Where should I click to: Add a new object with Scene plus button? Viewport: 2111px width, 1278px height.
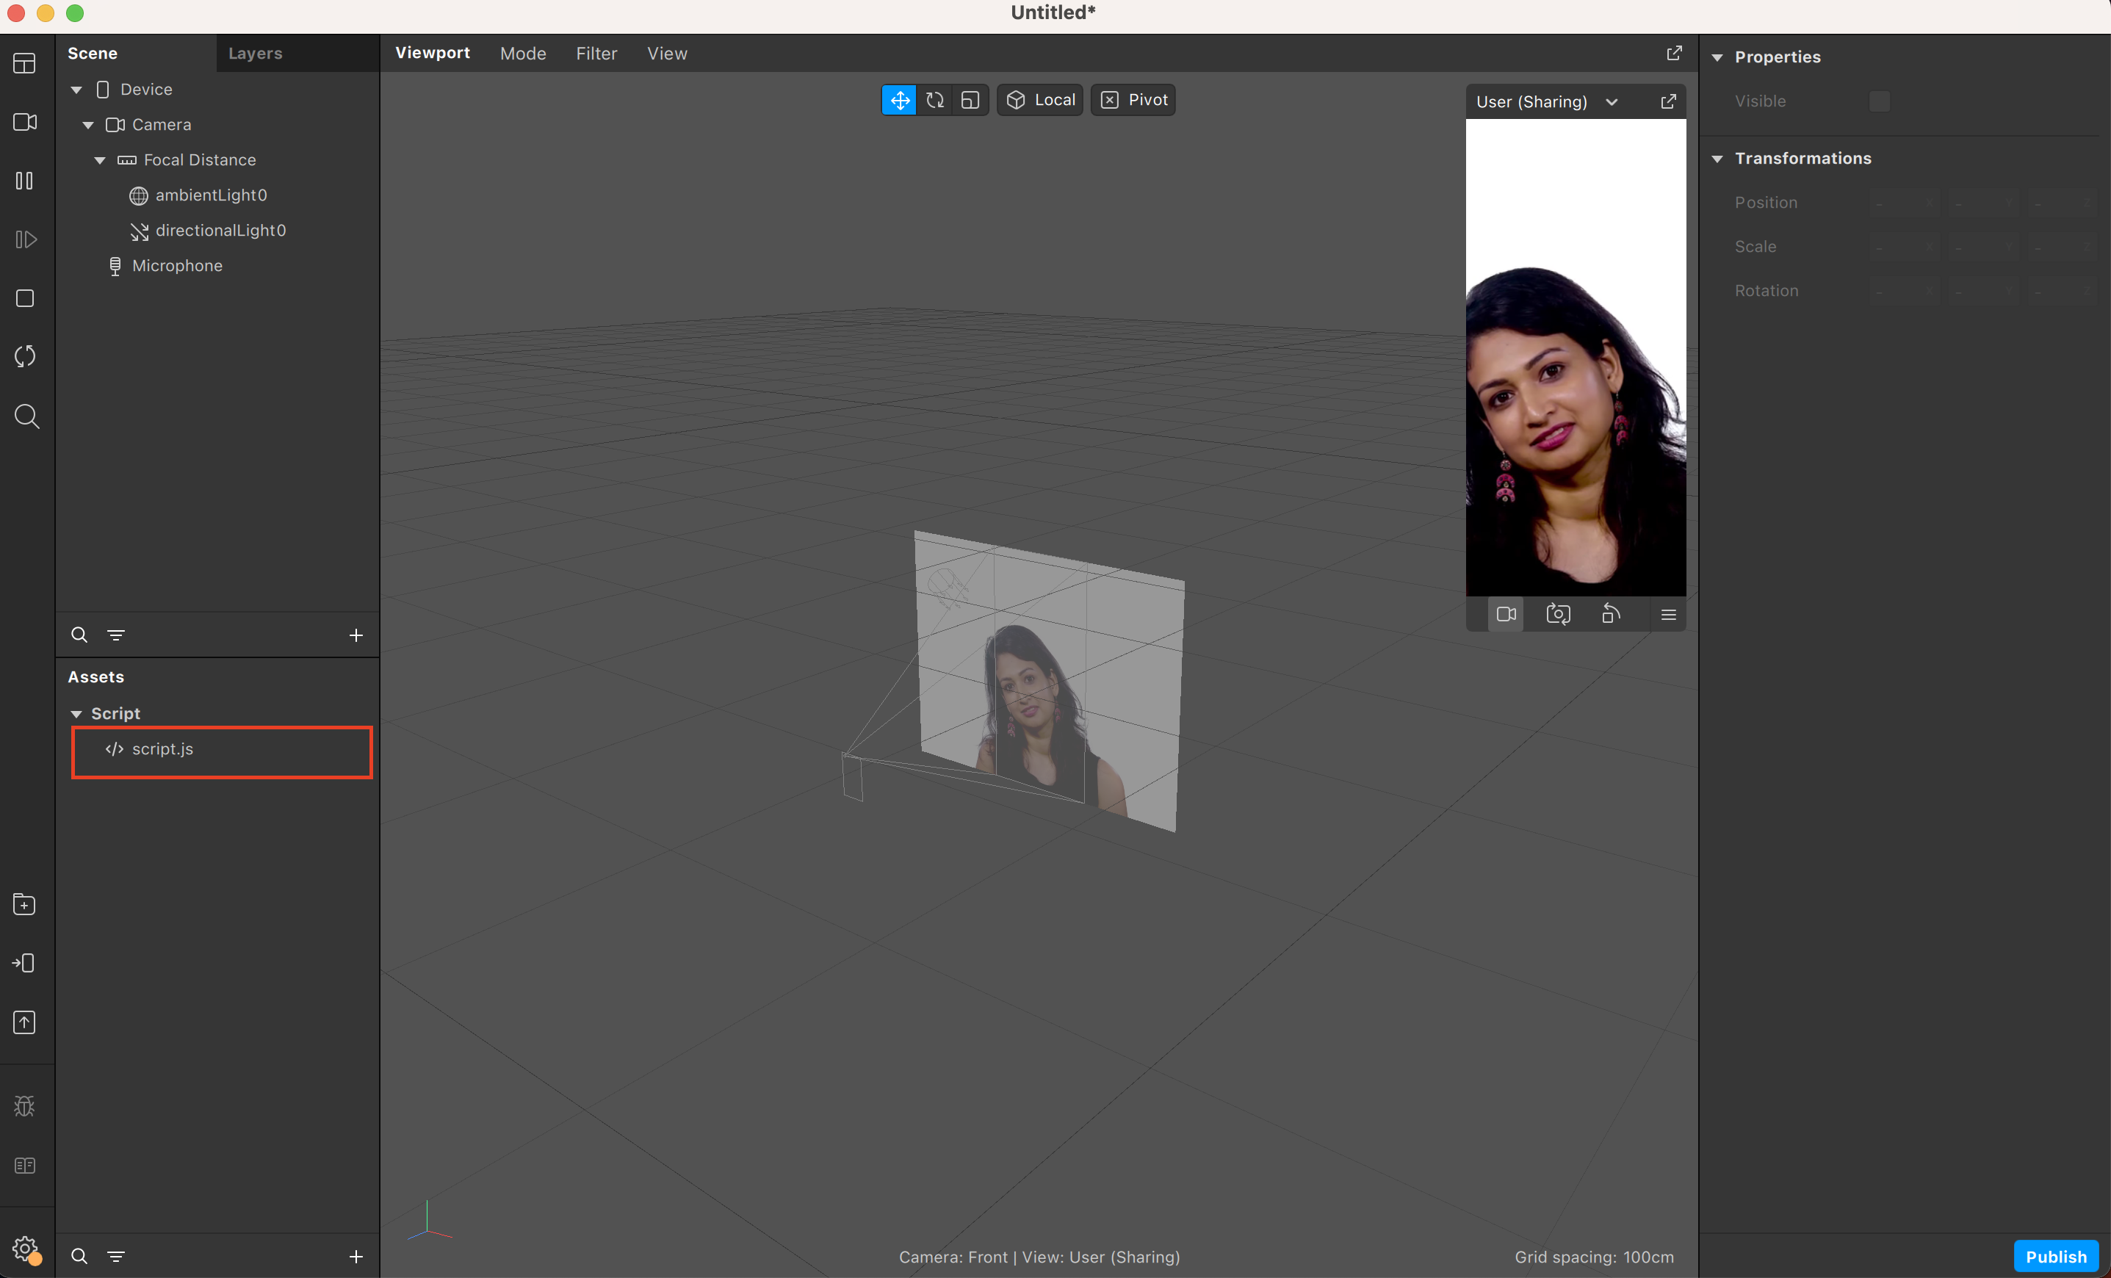point(356,635)
